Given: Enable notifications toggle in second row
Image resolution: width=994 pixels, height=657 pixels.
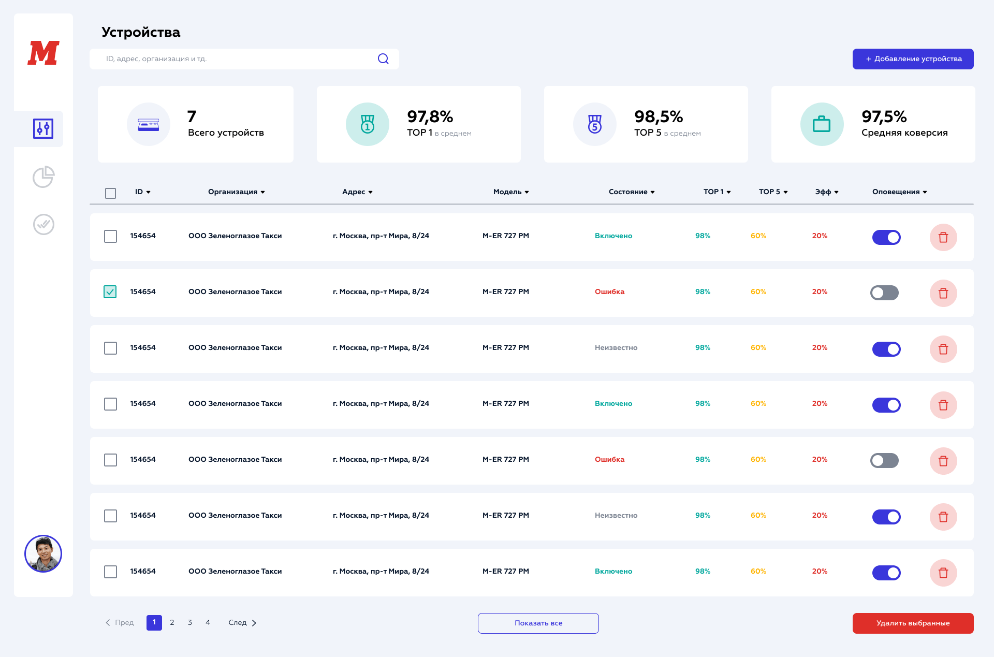Looking at the screenshot, I should tap(884, 293).
